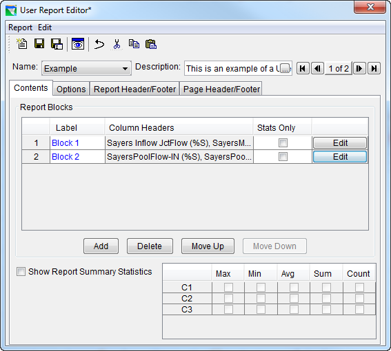Click the Cut scissors icon

pos(117,44)
